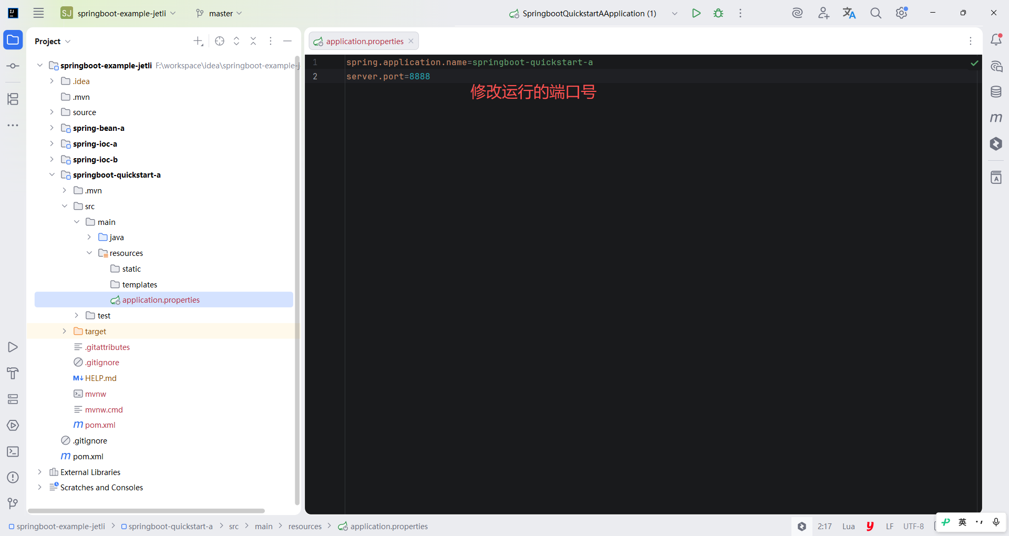Viewport: 1009px width, 536px height.
Task: Collapse all nodes in Project tree
Action: (253, 41)
